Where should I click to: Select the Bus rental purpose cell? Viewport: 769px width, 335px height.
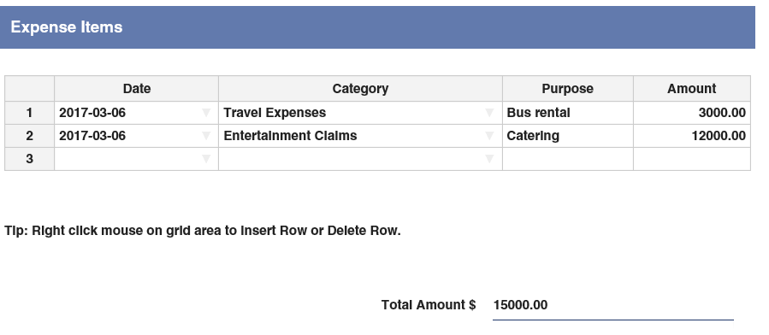coord(568,113)
